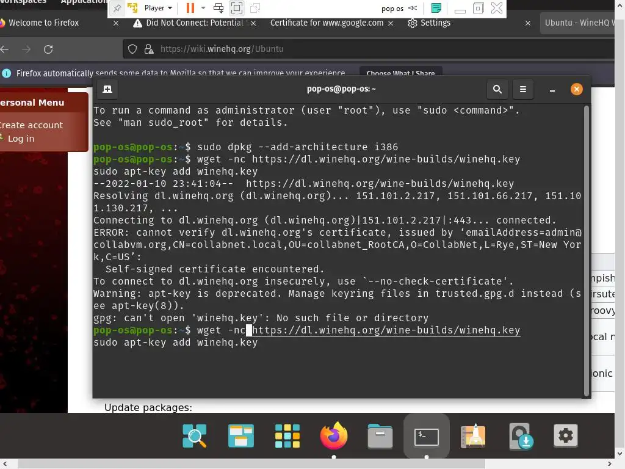Viewport: 625px width, 469px height.
Task: Switch to the Settings tab in Firefox
Action: (x=429, y=23)
